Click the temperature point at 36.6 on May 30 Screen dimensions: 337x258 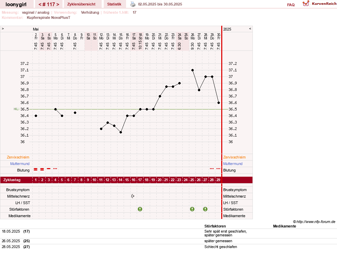pos(218,103)
